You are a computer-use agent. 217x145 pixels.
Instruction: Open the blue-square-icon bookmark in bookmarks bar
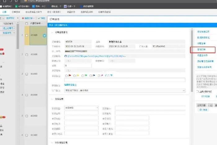click(33, 6)
